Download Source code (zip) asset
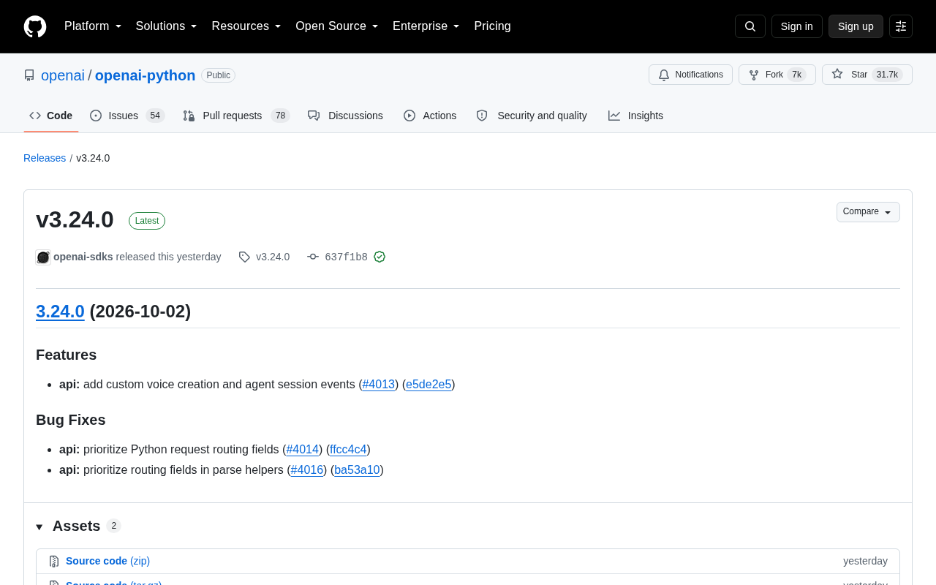The image size is (936, 585). pyautogui.click(x=107, y=561)
